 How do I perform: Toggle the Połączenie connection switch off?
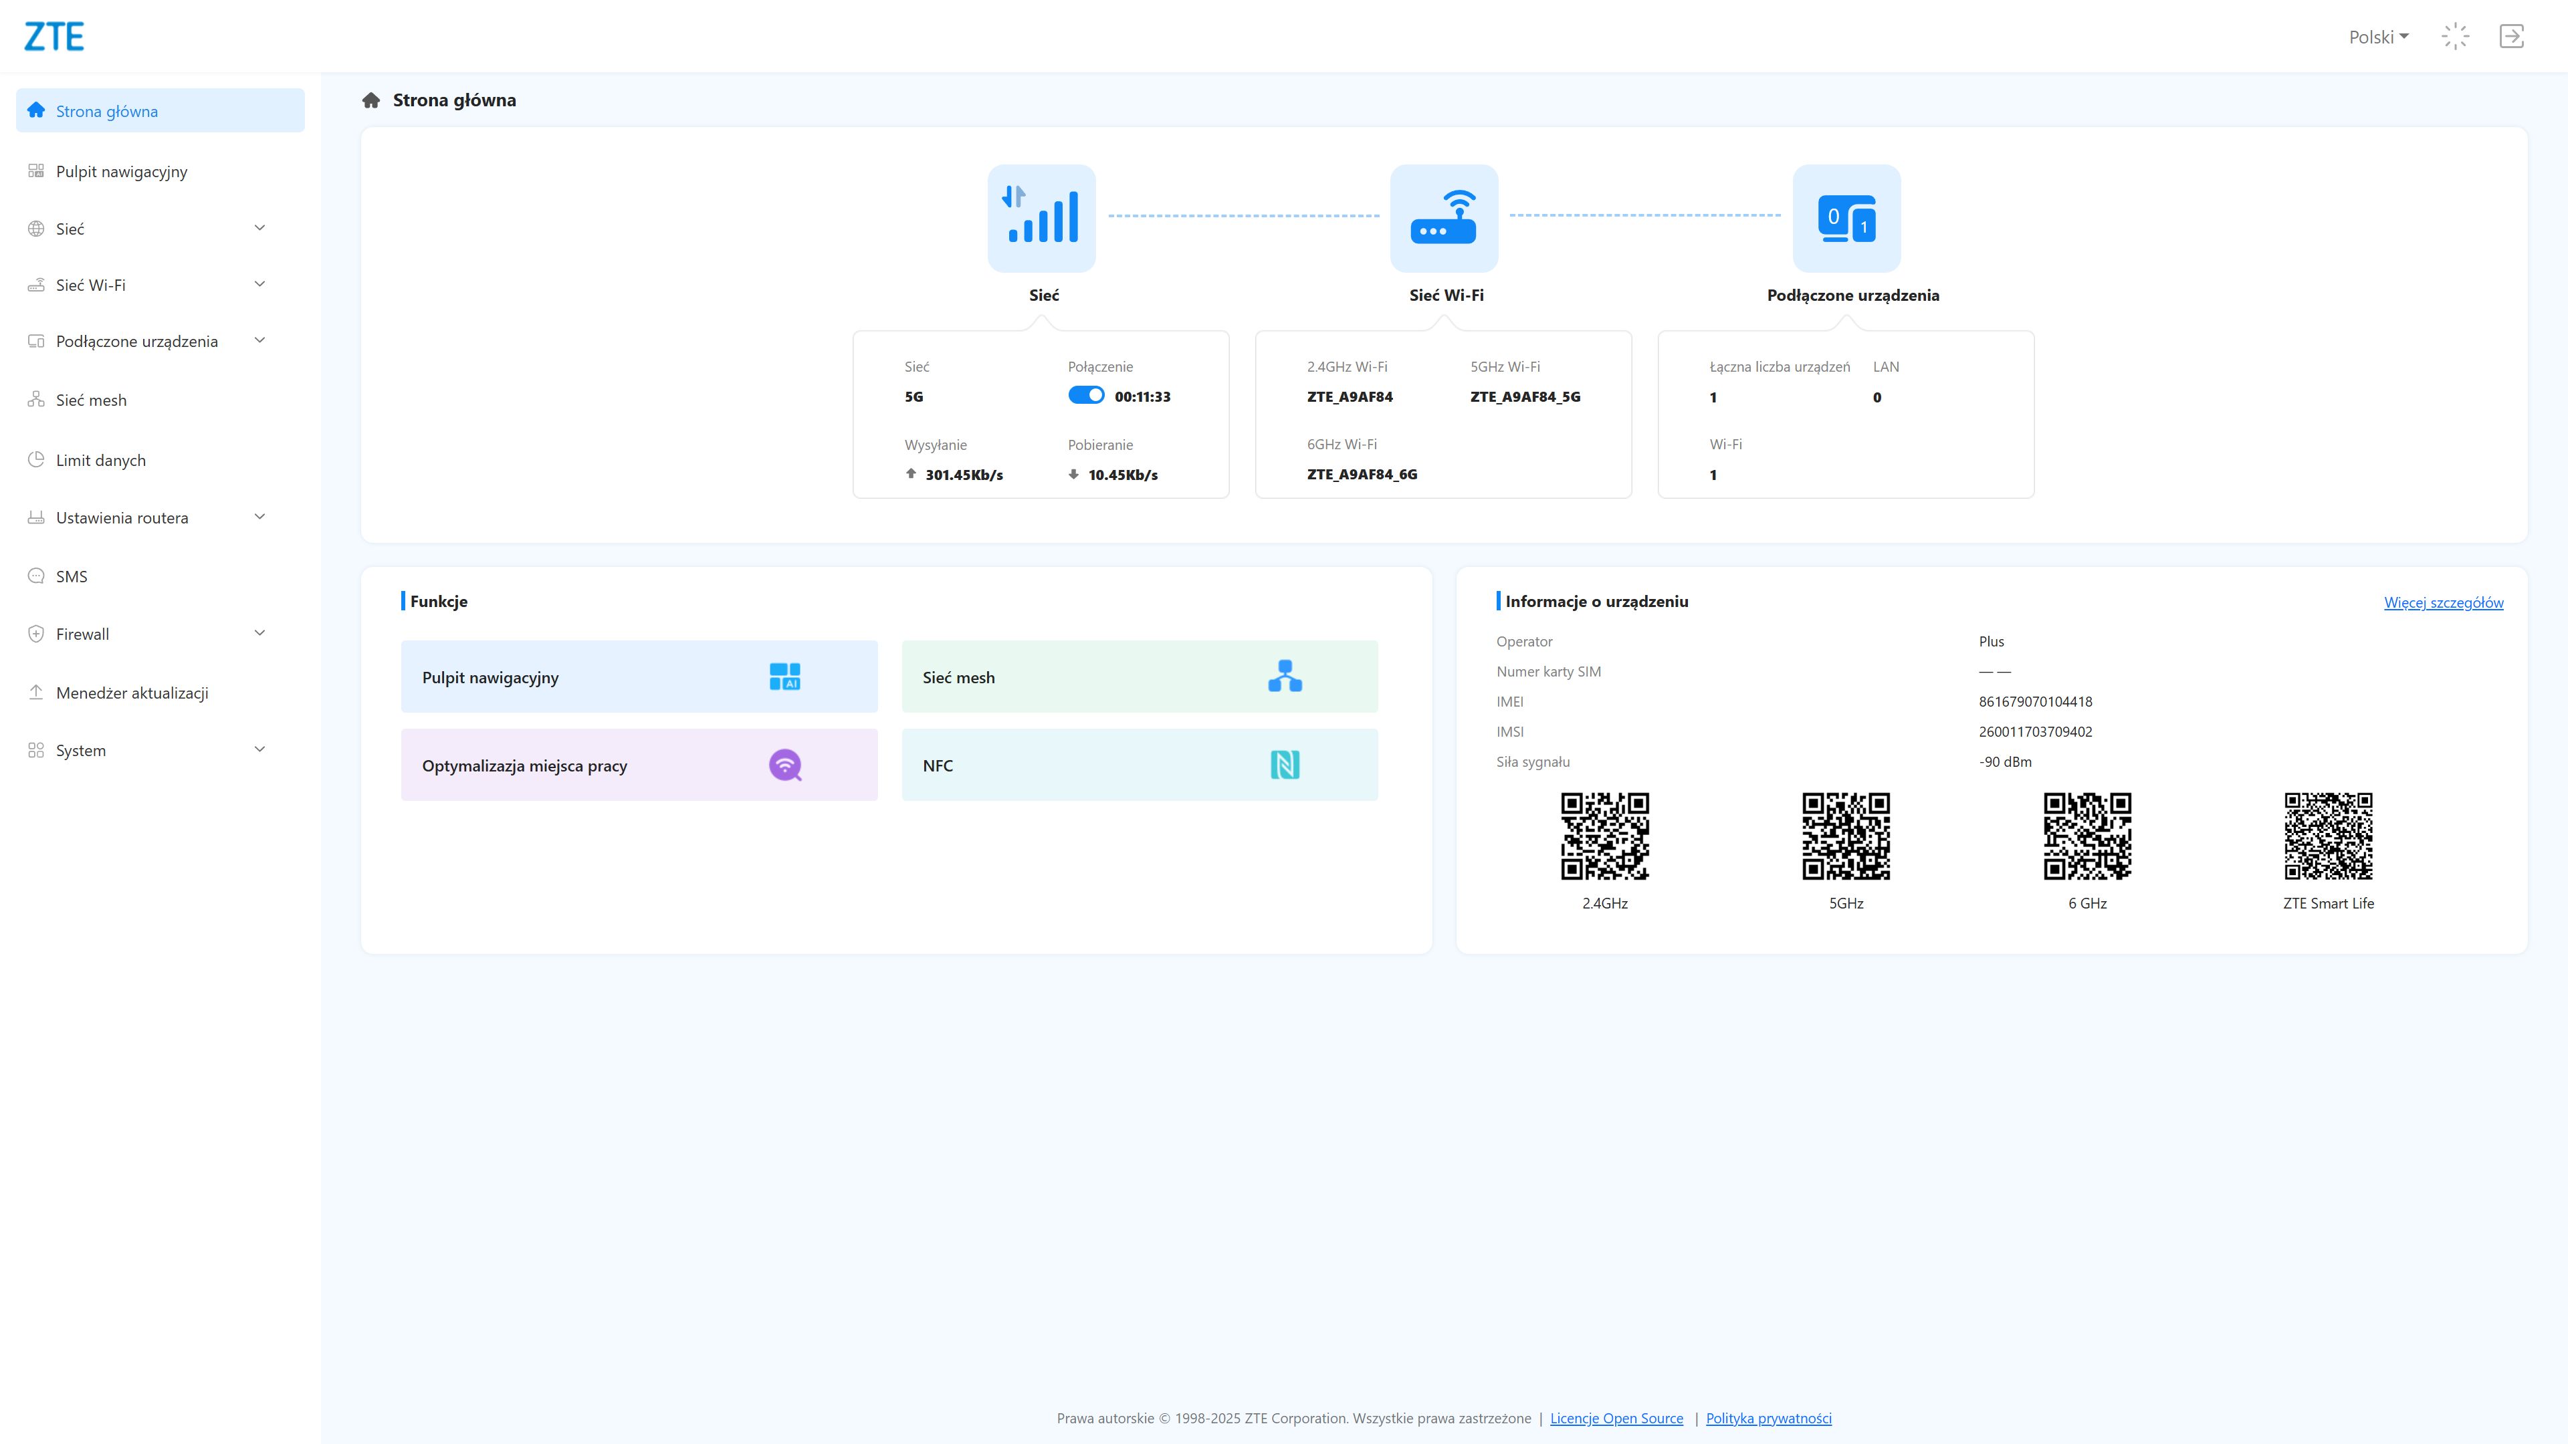(1085, 396)
